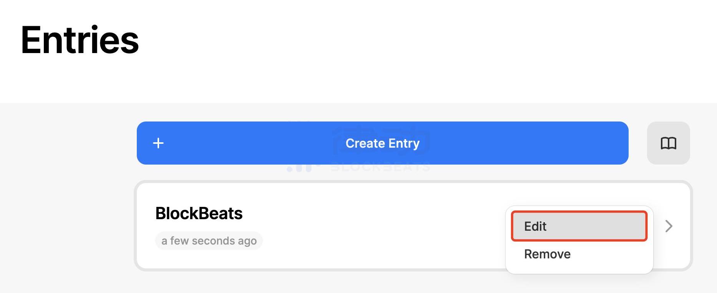Open the BlockBeats entry title
The height and width of the screenshot is (293, 717).
pyautogui.click(x=199, y=213)
